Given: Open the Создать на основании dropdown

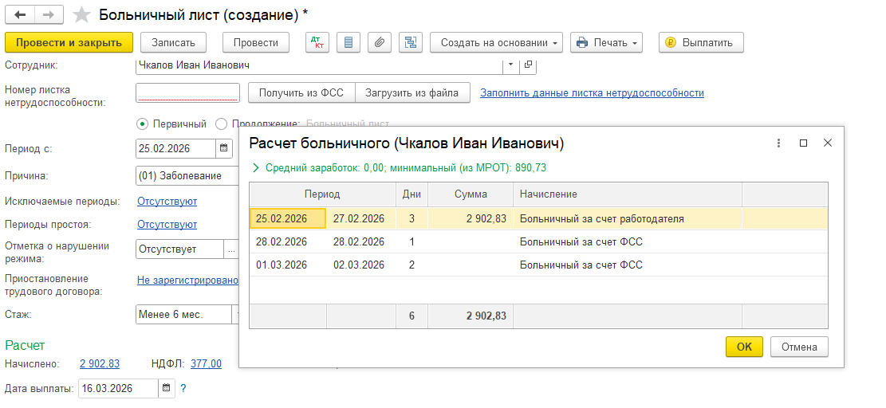Looking at the screenshot, I should (x=496, y=42).
